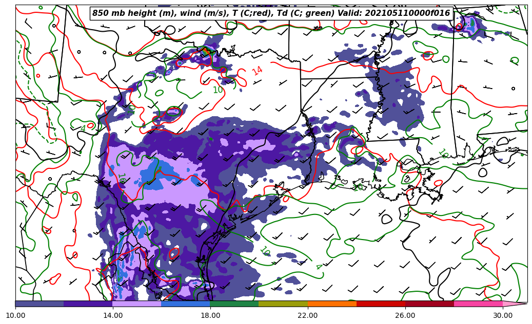Select the 26–28 dark crimson colorbar segment
Screen dimensions: 532x324
[x=429, y=304]
